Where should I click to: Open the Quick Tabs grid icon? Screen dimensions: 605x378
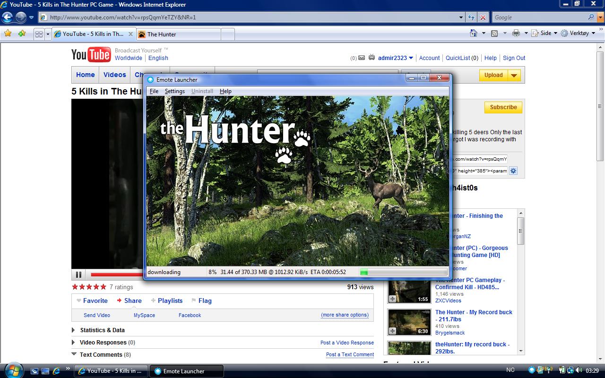coord(39,34)
